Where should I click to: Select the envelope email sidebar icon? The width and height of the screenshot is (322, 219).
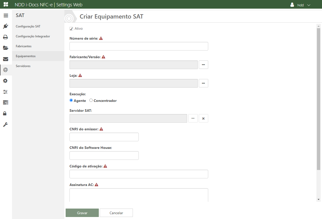tap(6, 59)
